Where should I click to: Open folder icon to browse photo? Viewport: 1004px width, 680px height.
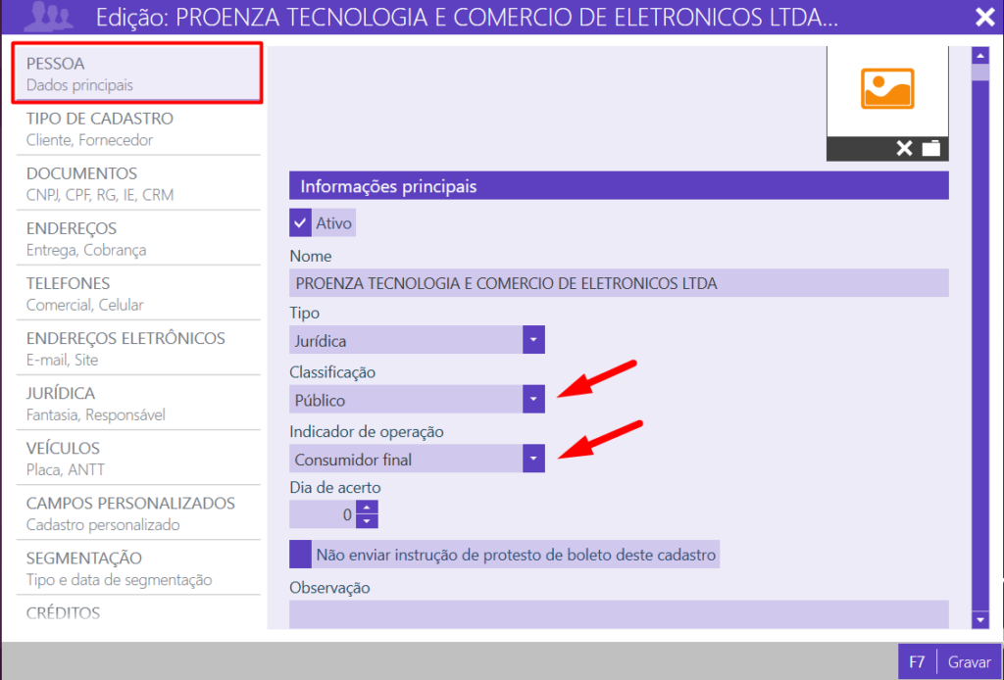tap(930, 148)
